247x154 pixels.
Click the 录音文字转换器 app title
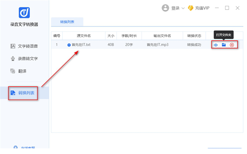[x=24, y=24]
